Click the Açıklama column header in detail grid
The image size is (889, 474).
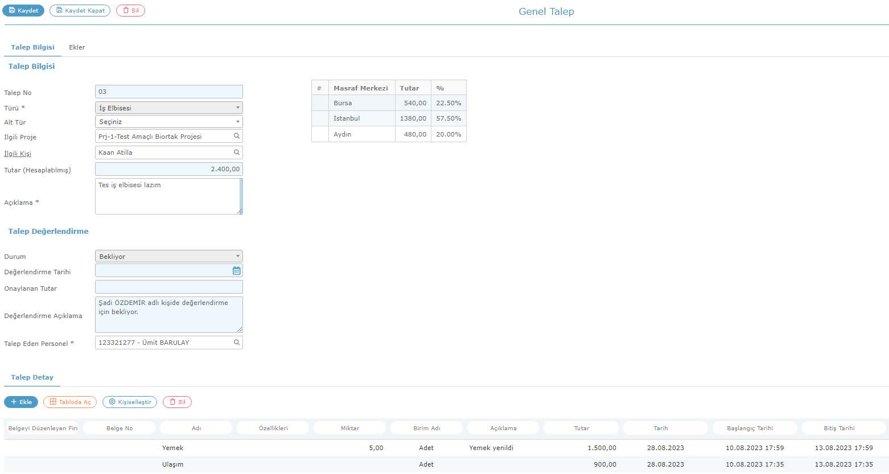(x=504, y=428)
